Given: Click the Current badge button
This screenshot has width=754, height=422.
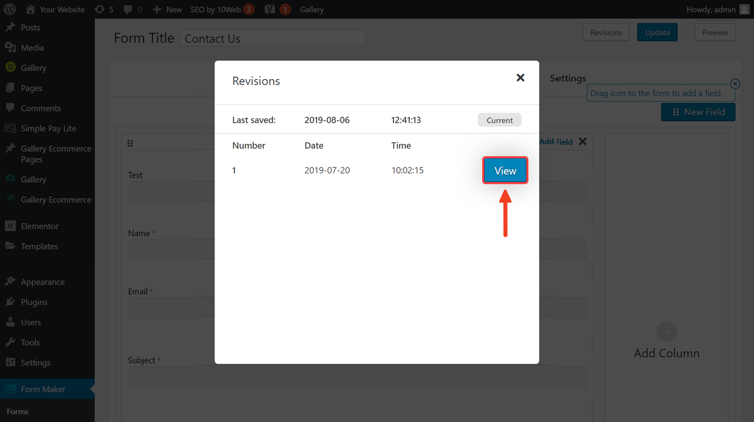Looking at the screenshot, I should point(499,120).
